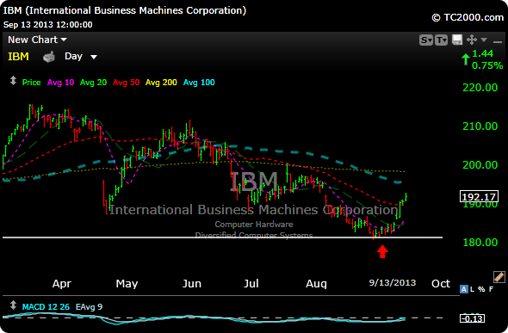Click the Sep 13 2013 12:00:00 timestamp
The width and height of the screenshot is (508, 333).
point(47,25)
